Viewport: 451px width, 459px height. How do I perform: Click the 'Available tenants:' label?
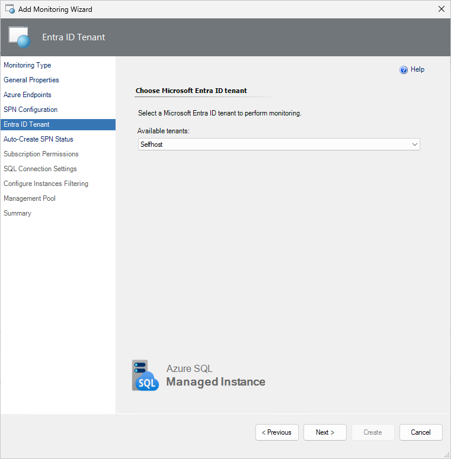[x=164, y=131]
